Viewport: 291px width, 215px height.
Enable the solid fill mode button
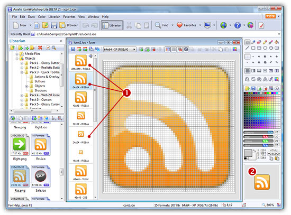point(248,71)
